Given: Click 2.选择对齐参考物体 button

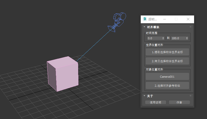Looking at the screenshot, I should pyautogui.click(x=167, y=85).
